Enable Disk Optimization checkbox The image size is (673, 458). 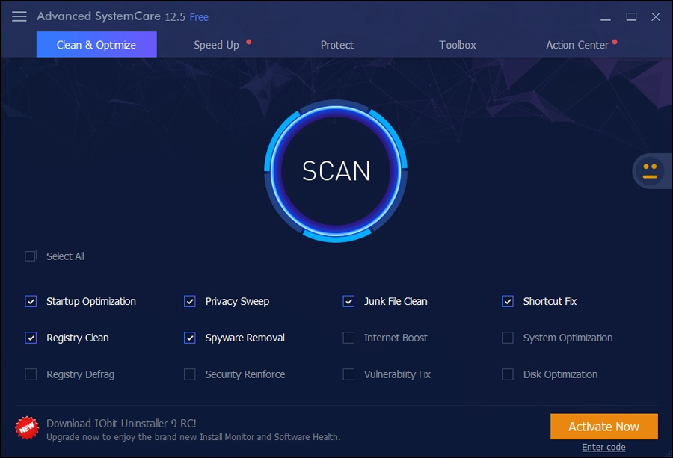click(507, 374)
